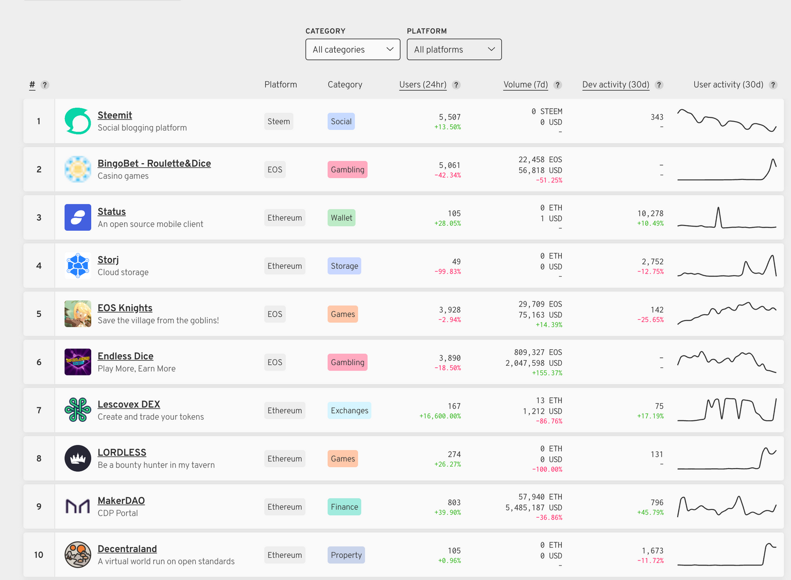
Task: Click the EOS Knights thumbnail icon
Action: pos(78,314)
